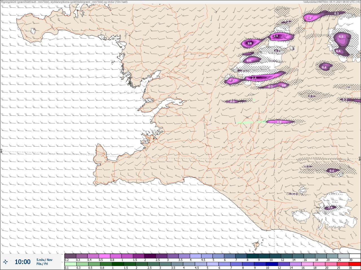
Task: Select the dark green rain legend swatch labeled 1
Action: (x=117, y=264)
